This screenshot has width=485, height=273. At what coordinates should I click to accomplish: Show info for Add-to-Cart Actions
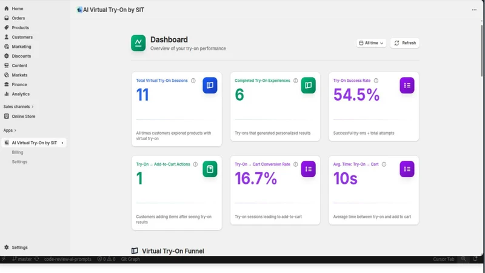195,164
